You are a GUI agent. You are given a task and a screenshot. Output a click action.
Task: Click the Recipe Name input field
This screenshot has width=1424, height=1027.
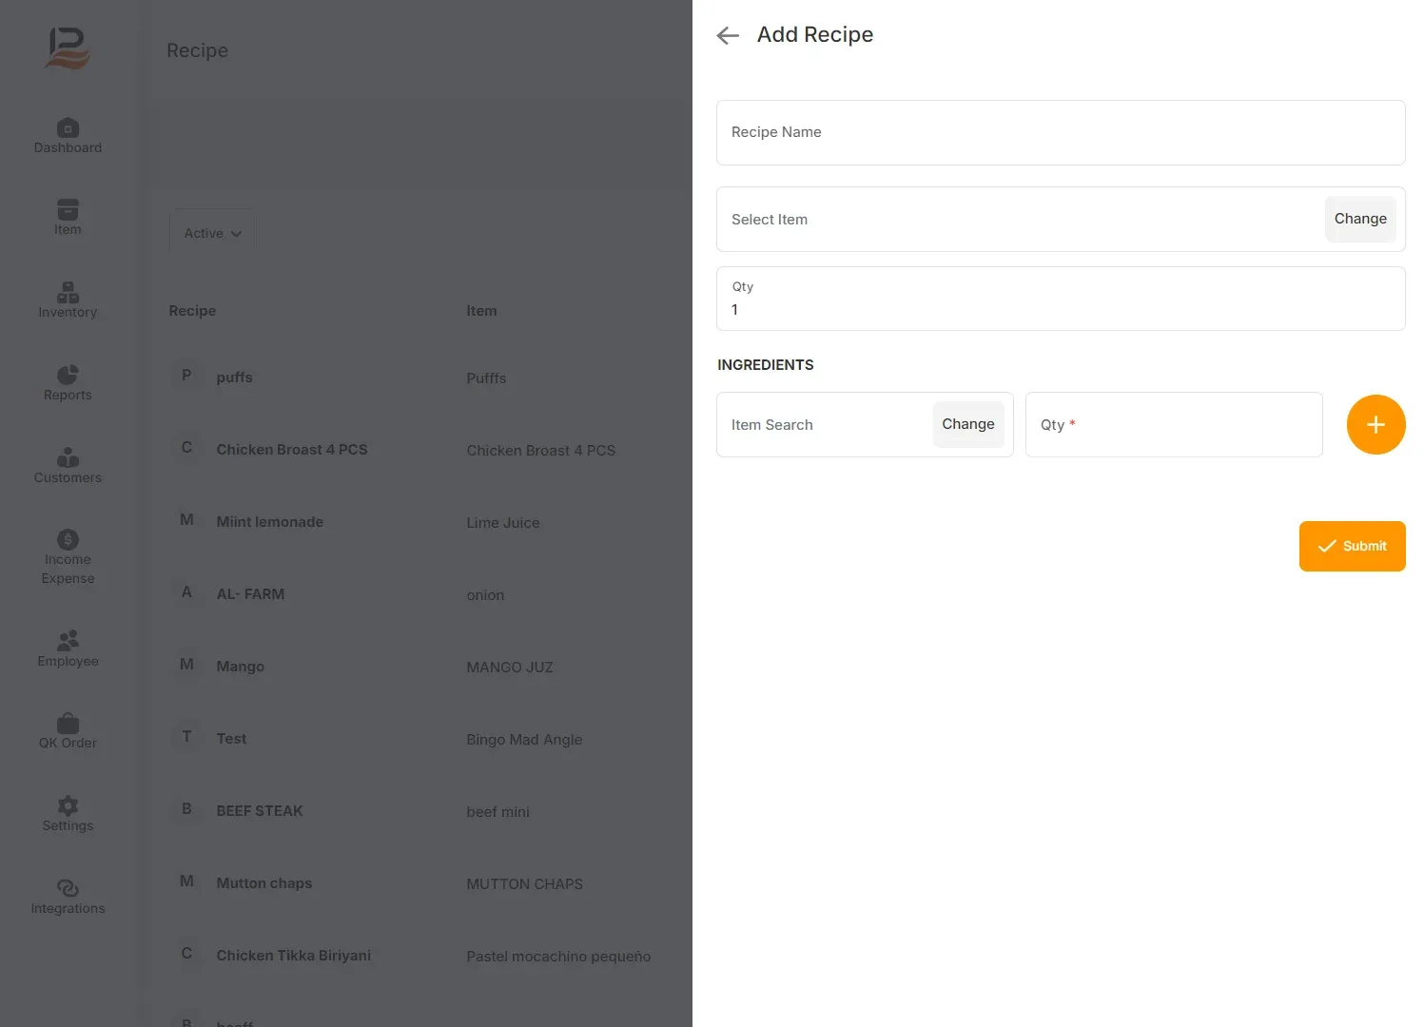1061,132
